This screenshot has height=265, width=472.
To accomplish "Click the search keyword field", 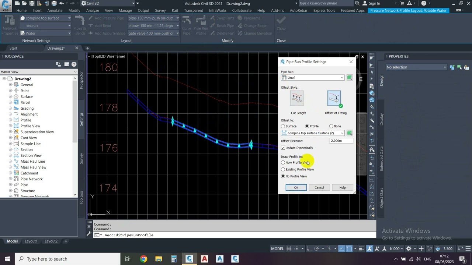I will coord(325,3).
